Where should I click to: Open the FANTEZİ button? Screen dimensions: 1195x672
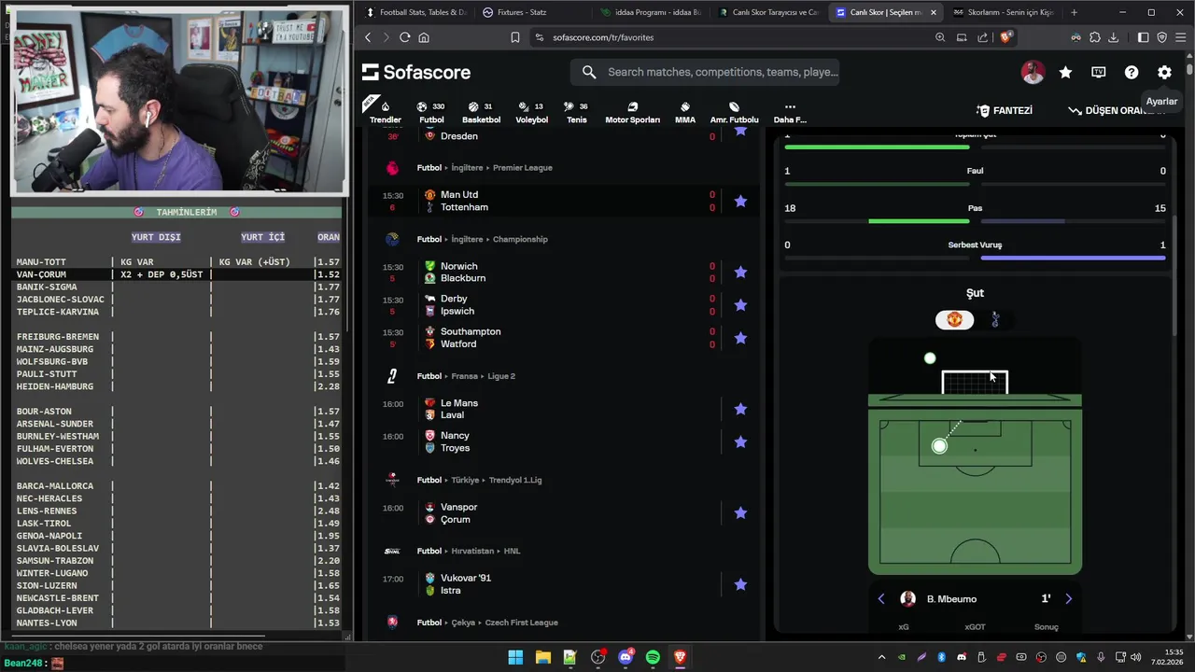(x=1005, y=110)
